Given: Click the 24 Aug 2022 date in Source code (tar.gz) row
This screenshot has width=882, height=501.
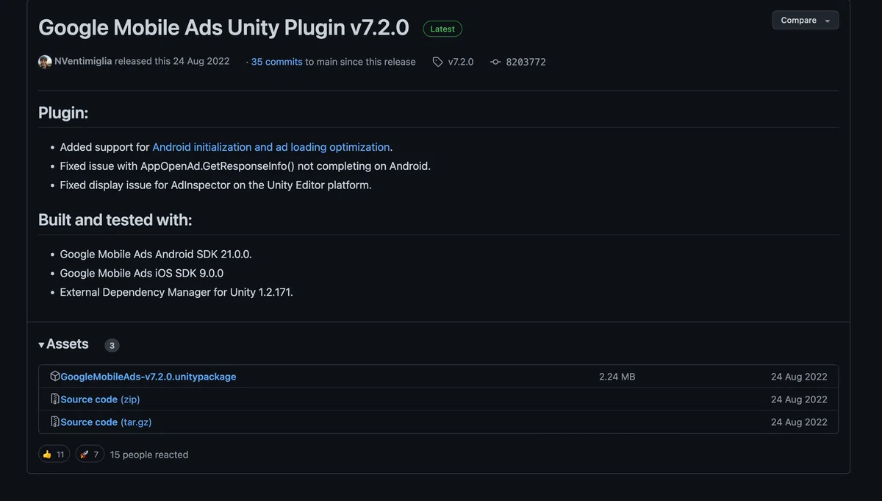Looking at the screenshot, I should (x=799, y=422).
